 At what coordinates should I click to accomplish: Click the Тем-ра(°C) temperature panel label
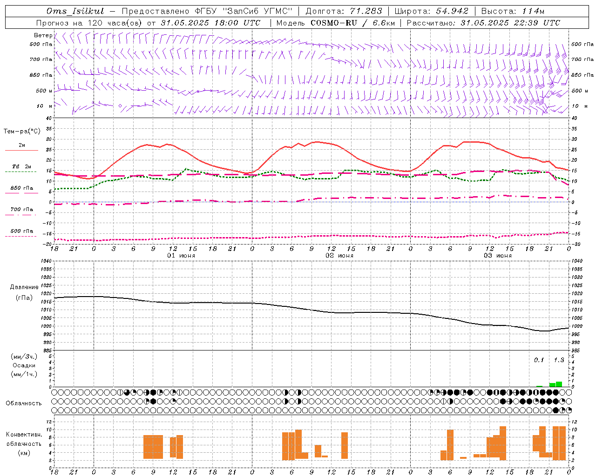22,132
